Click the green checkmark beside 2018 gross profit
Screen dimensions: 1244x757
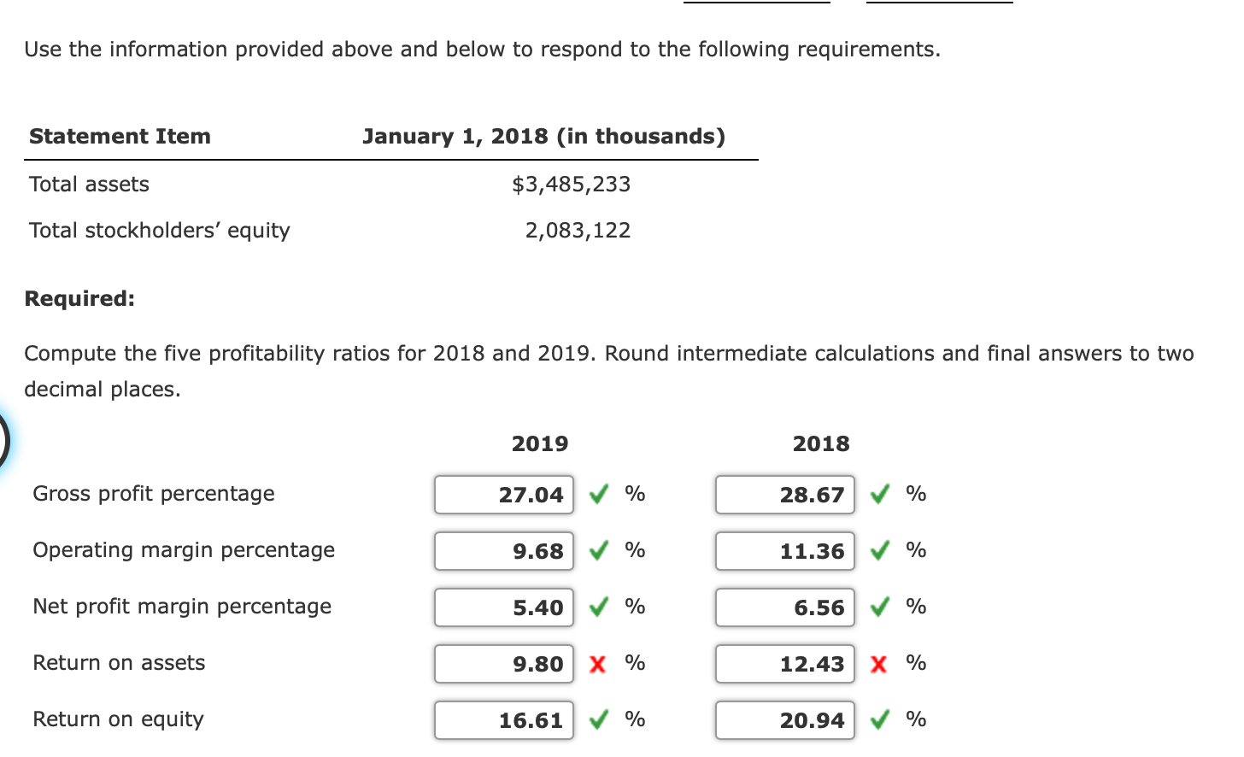878,494
